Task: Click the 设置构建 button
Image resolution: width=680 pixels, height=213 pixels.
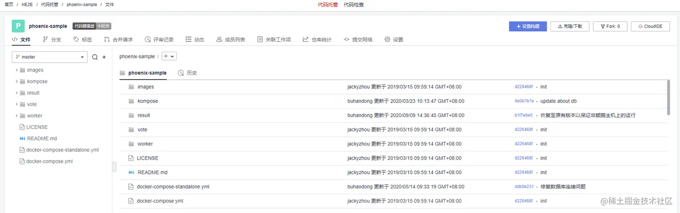Action: click(528, 26)
